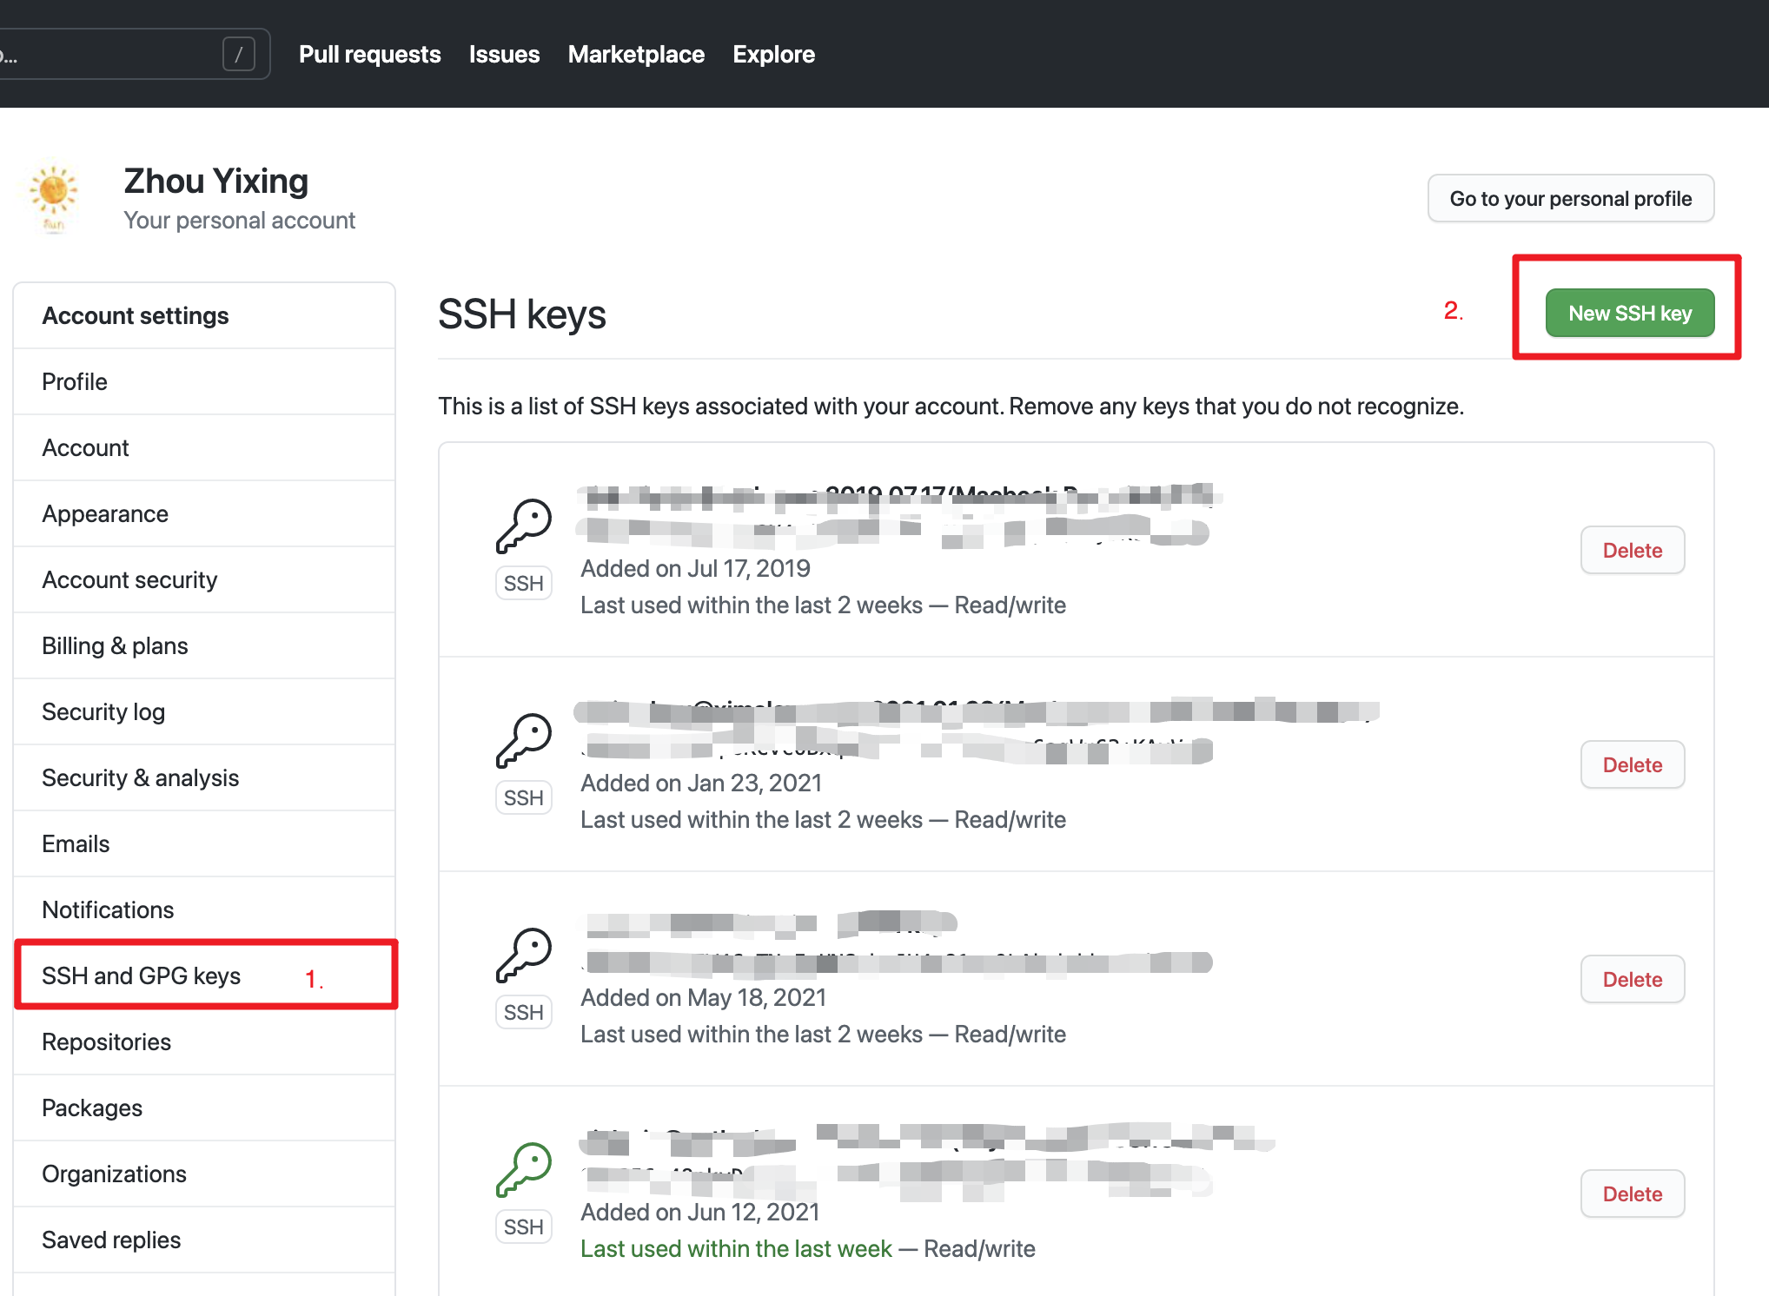Click the 'SSH keys' heading
The width and height of the screenshot is (1769, 1296).
(x=521, y=314)
